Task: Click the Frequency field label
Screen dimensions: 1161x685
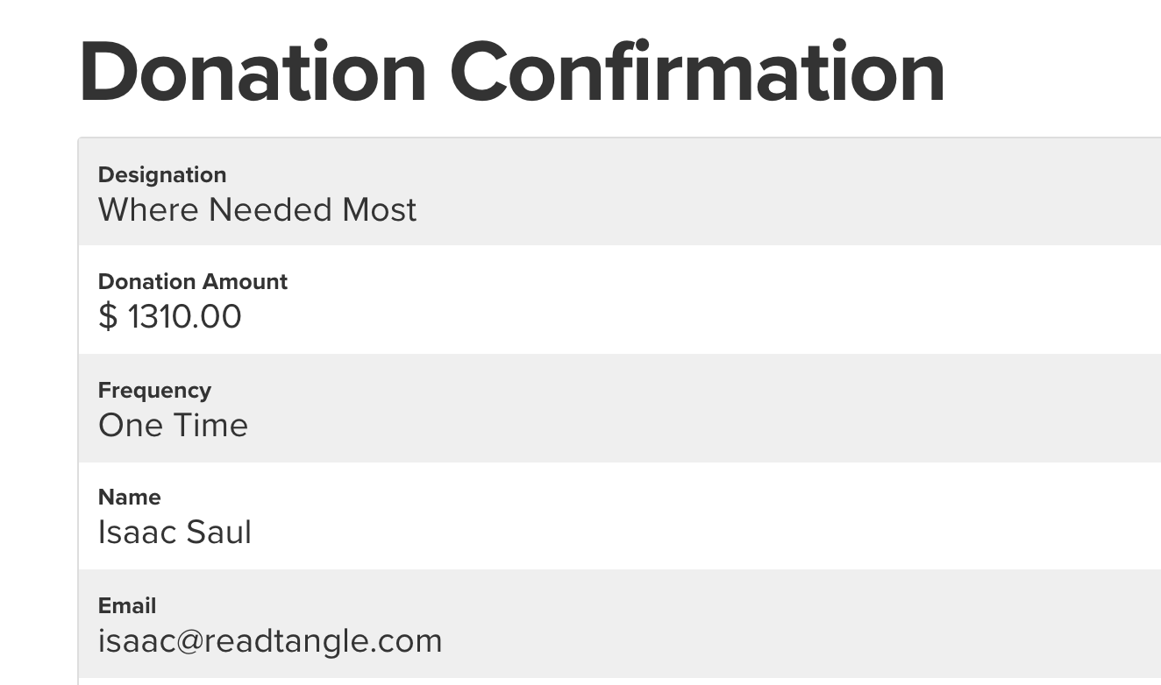Action: tap(154, 391)
